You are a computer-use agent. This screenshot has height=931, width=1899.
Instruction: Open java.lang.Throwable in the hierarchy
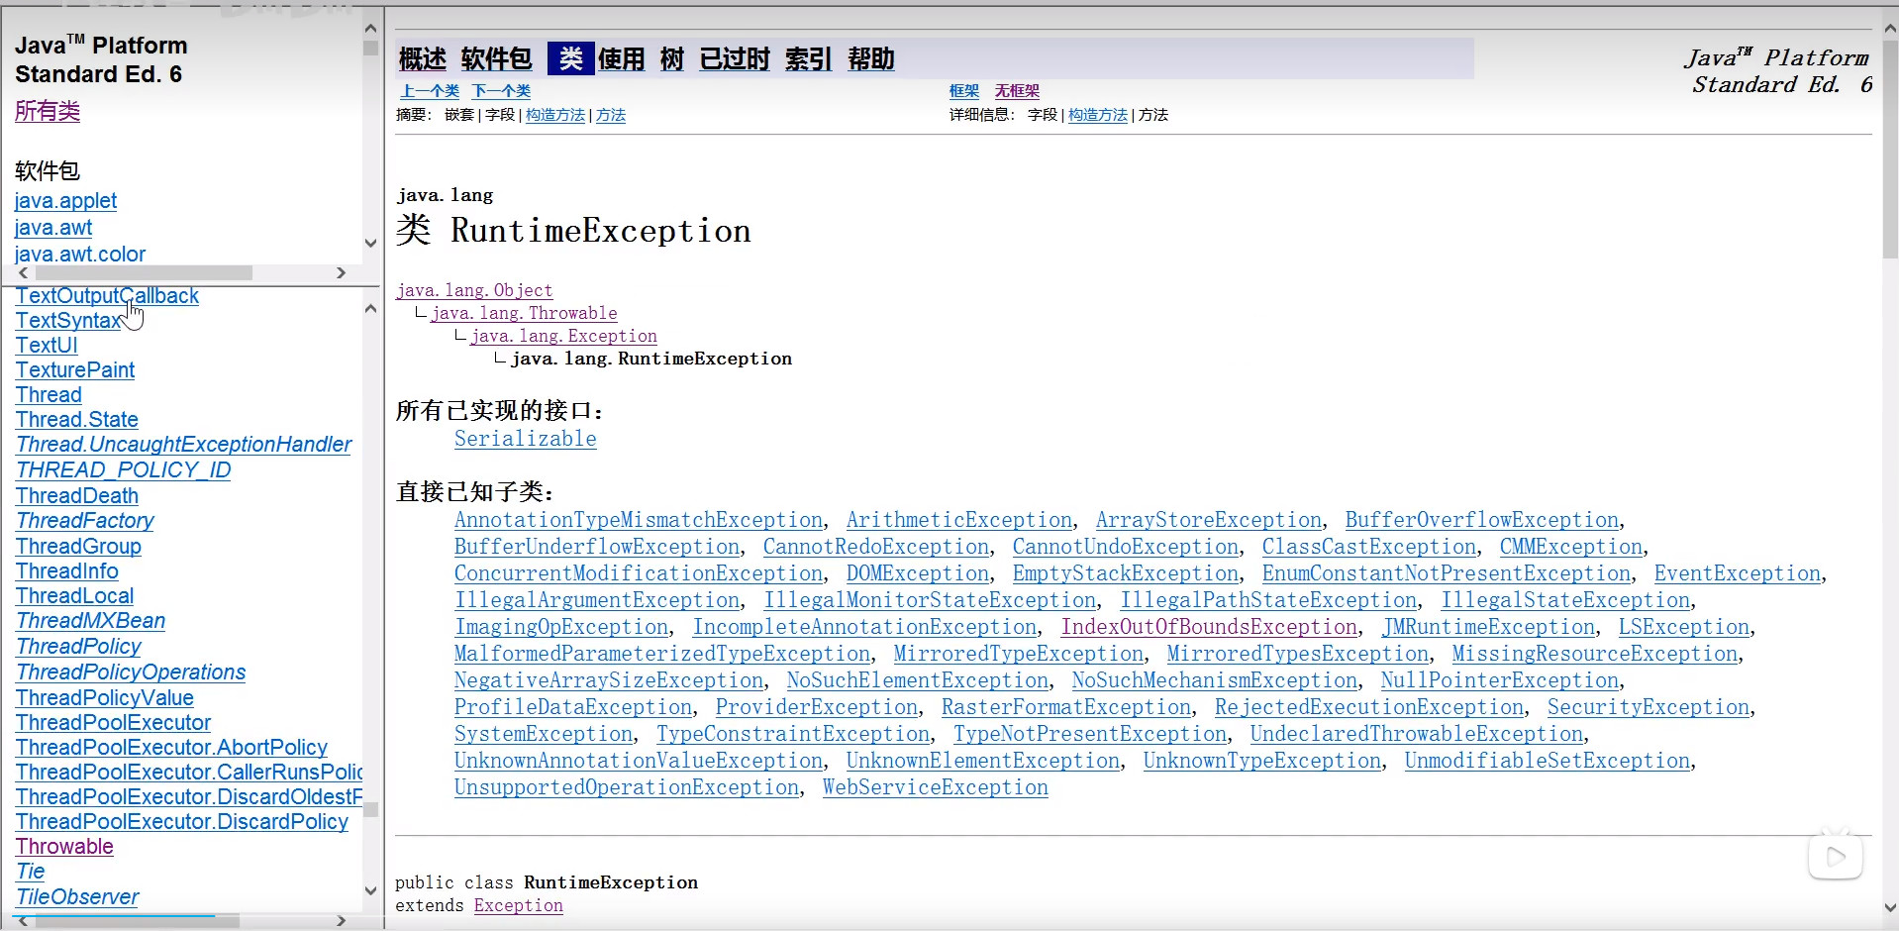pyautogui.click(x=524, y=313)
